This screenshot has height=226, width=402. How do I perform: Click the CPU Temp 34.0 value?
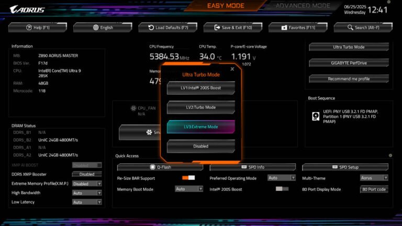point(207,56)
